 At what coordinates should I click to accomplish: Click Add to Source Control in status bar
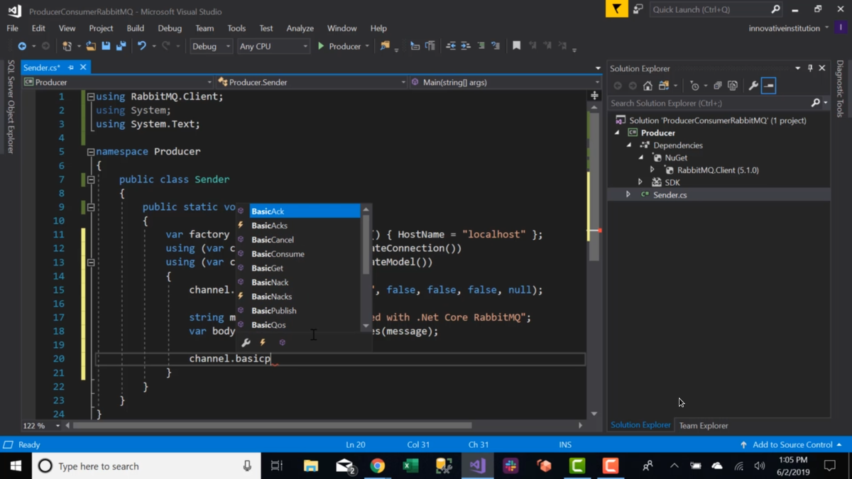(x=791, y=445)
